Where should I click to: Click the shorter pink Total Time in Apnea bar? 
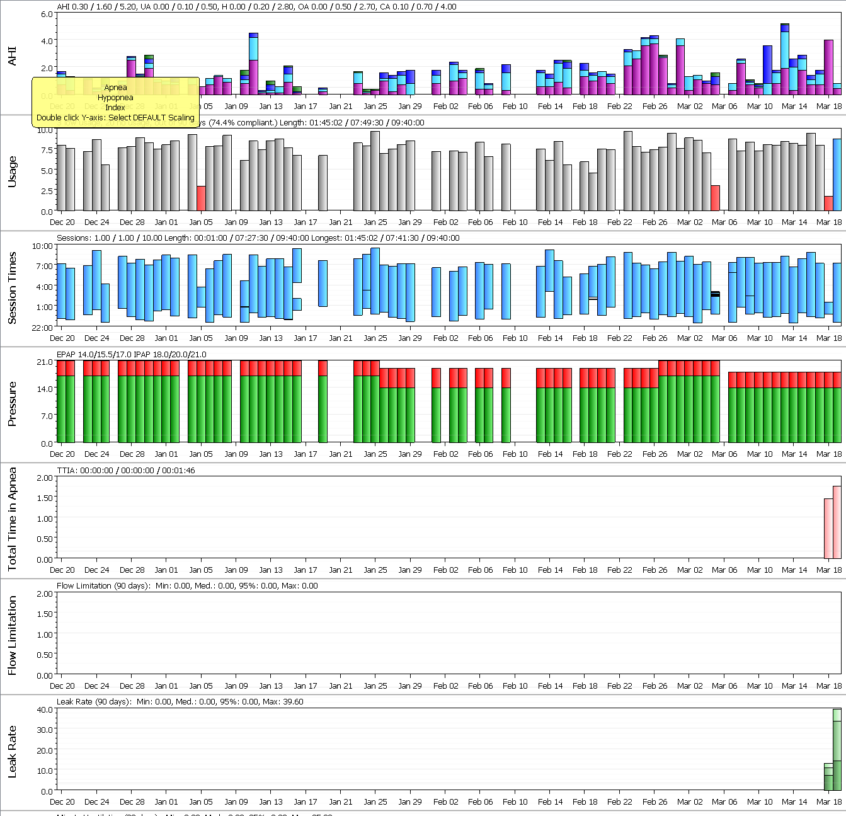click(x=828, y=529)
